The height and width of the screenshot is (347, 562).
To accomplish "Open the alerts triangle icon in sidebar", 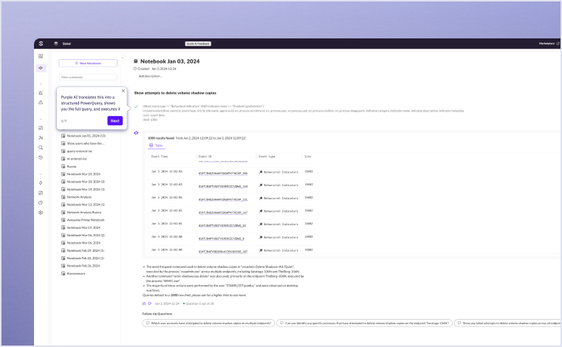I will 41,103.
